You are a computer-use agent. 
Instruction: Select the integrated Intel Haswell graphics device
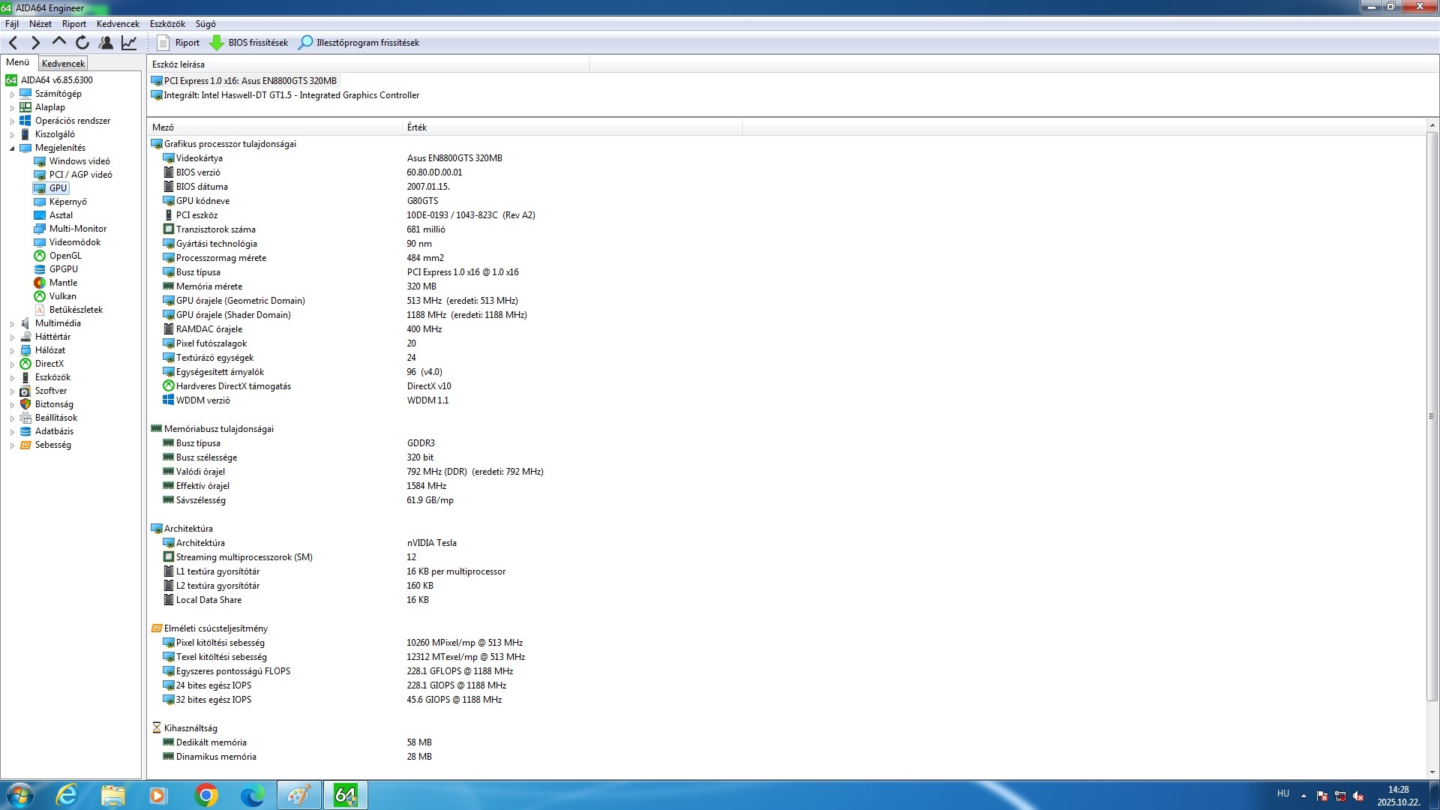tap(291, 95)
